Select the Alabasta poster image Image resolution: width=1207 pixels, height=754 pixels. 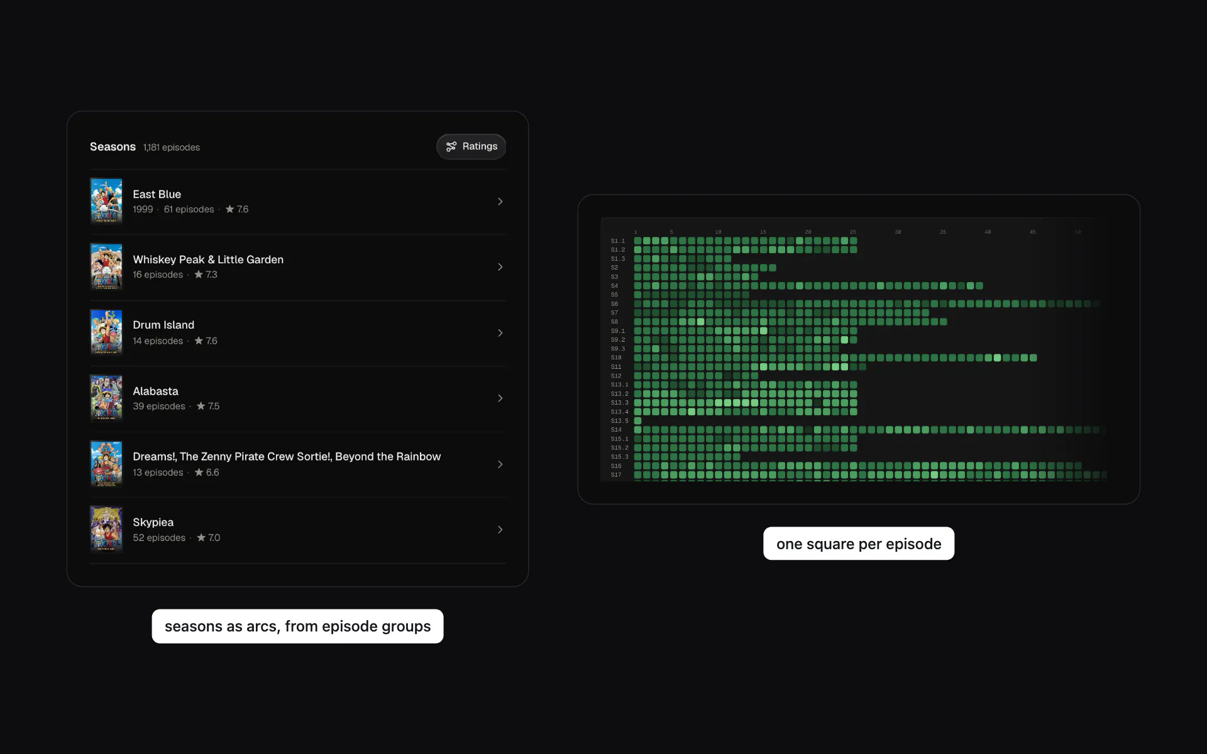(106, 398)
